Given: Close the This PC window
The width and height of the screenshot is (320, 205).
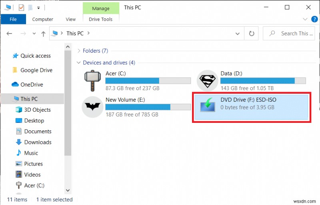Looking at the screenshot, I should click(x=308, y=7).
